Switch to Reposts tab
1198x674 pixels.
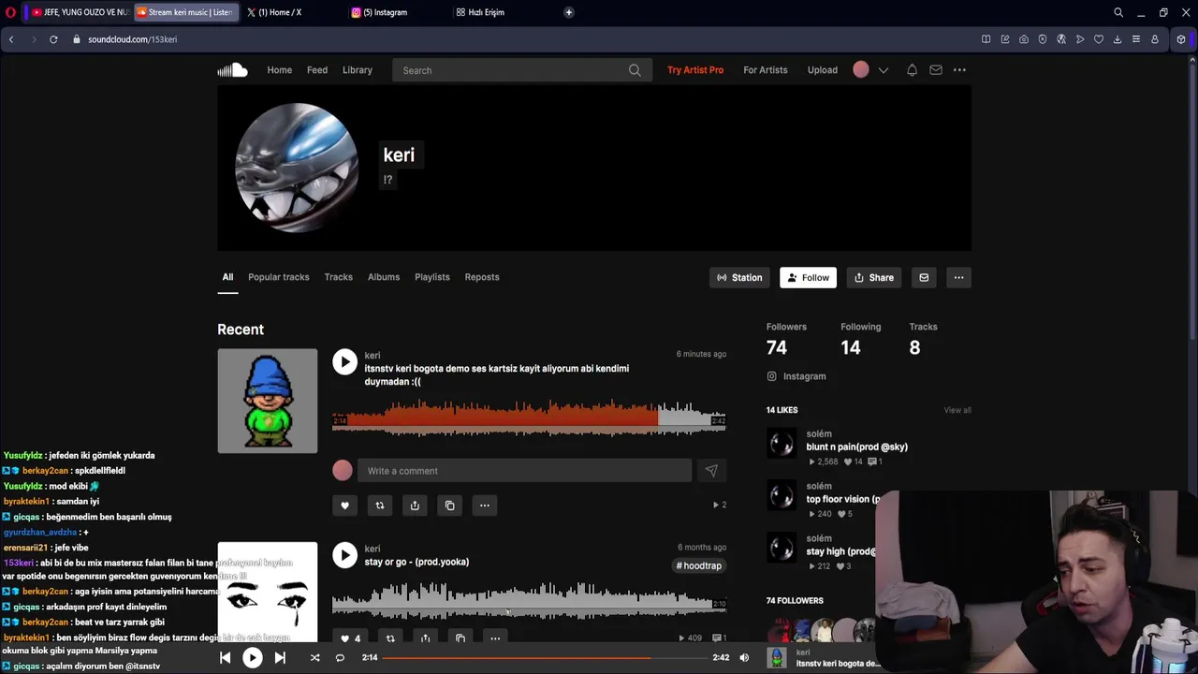point(482,277)
